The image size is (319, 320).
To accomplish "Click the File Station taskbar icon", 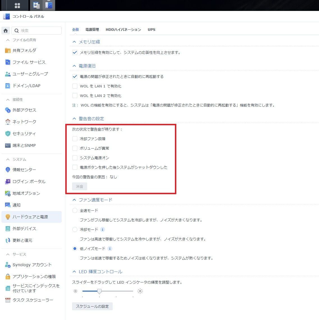I will tap(36, 5).
